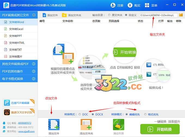Click the PPT icon beside 文件转PPT
This screenshot has height=137, width=185.
click(x=5, y=36)
